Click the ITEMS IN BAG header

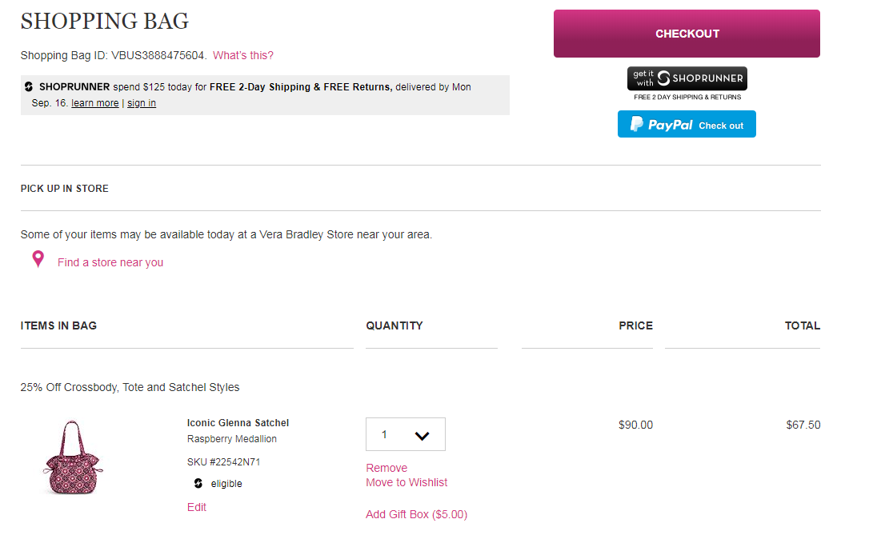58,325
